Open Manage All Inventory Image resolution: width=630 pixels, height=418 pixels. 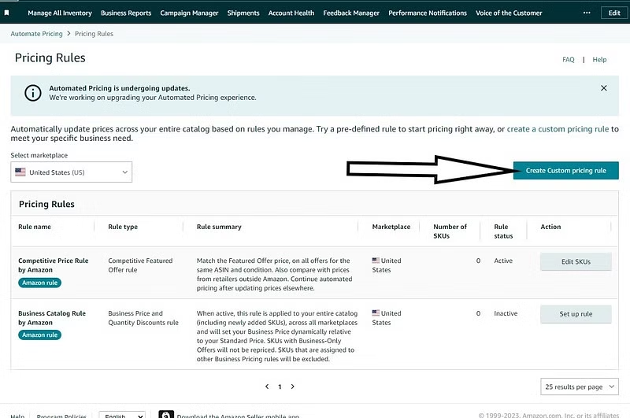60,13
